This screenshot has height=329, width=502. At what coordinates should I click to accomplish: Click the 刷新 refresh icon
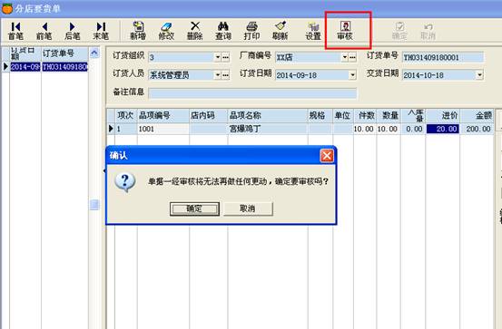click(x=281, y=31)
